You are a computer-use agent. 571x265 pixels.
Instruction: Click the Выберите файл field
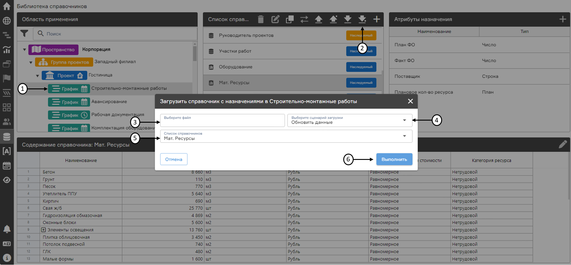click(222, 120)
